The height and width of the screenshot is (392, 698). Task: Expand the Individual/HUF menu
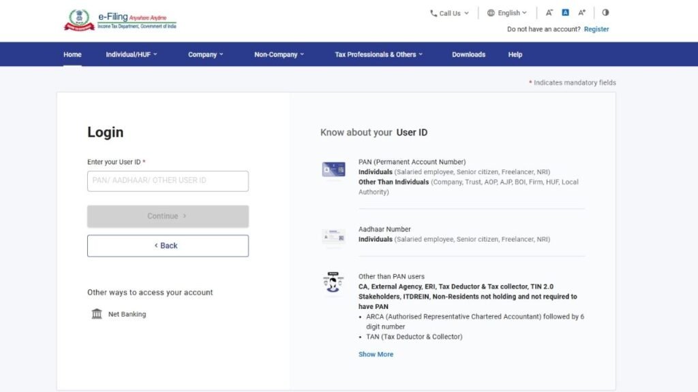pos(132,54)
